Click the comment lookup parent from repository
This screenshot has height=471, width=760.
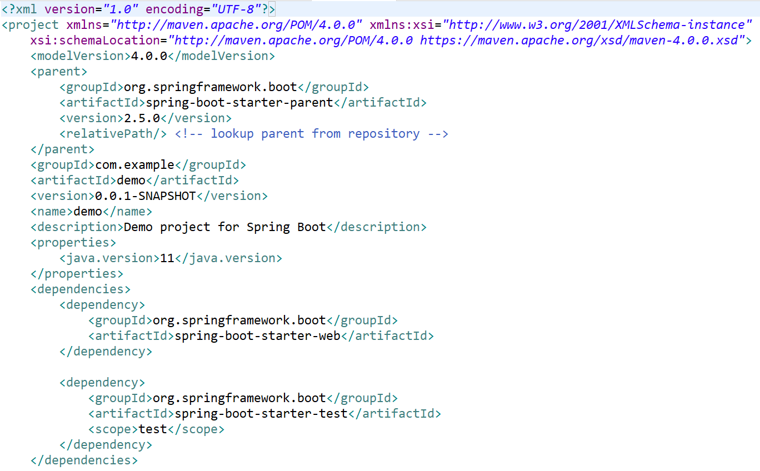pyautogui.click(x=312, y=133)
